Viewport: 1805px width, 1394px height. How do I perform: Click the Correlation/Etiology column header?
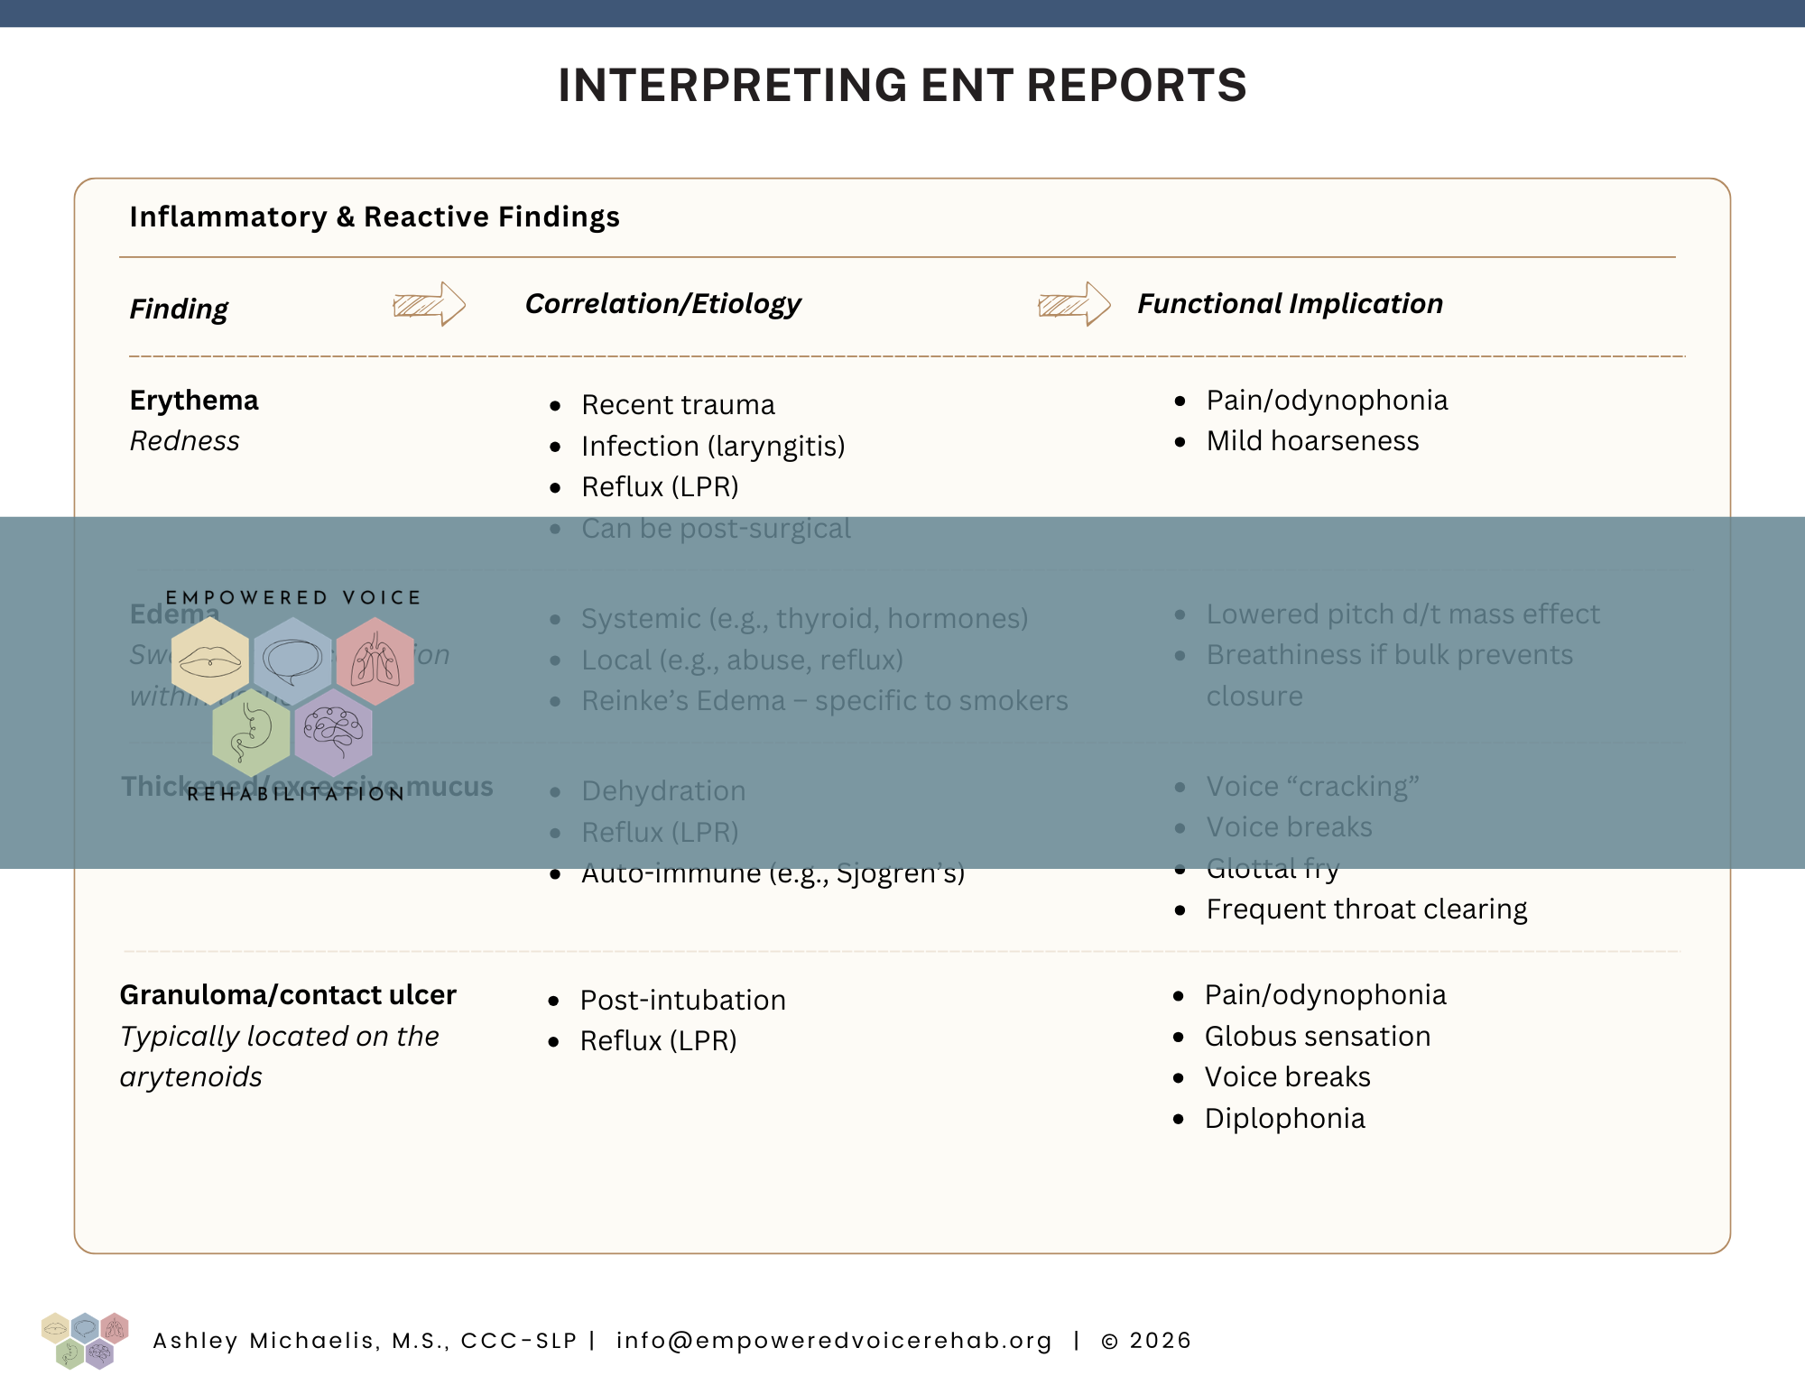tap(662, 304)
